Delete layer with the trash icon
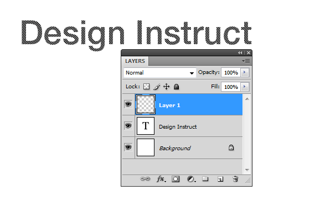330x217 pixels. [235, 179]
